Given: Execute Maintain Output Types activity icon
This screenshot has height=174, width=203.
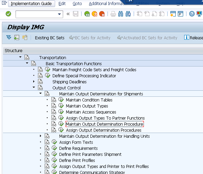Looking at the screenshot, I should click(61, 106).
